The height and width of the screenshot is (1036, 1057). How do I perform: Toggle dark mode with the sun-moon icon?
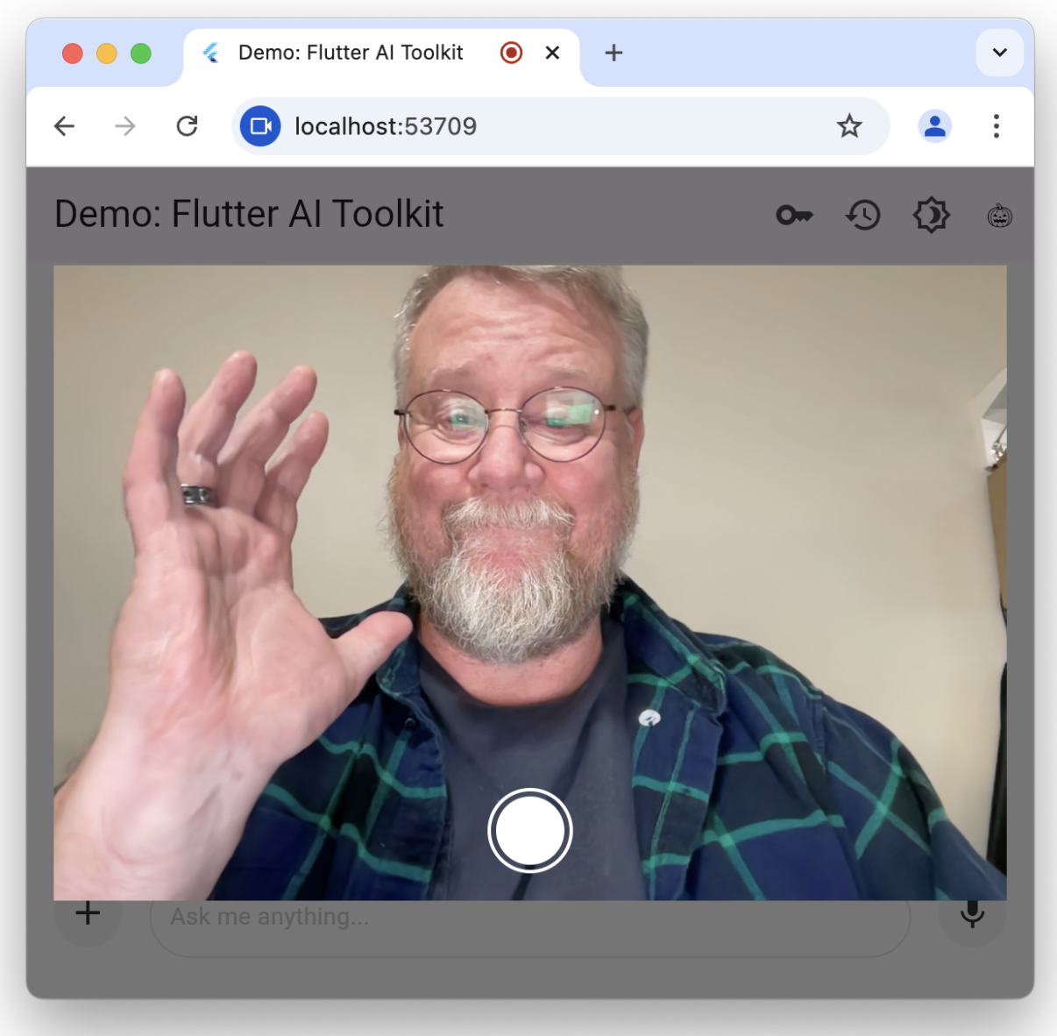(x=931, y=215)
